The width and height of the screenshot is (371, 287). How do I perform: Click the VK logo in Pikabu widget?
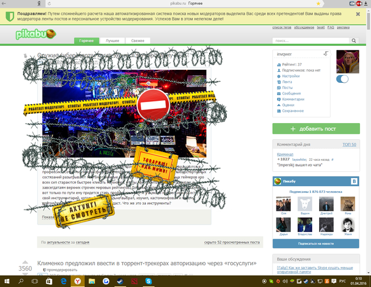click(x=354, y=181)
